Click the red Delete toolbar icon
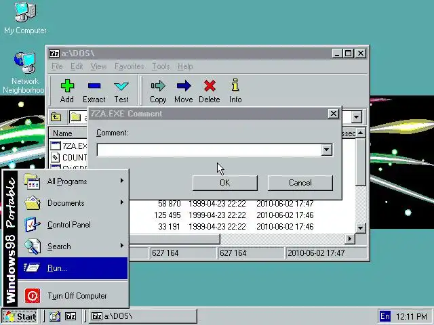The height and width of the screenshot is (325, 434). (x=210, y=91)
